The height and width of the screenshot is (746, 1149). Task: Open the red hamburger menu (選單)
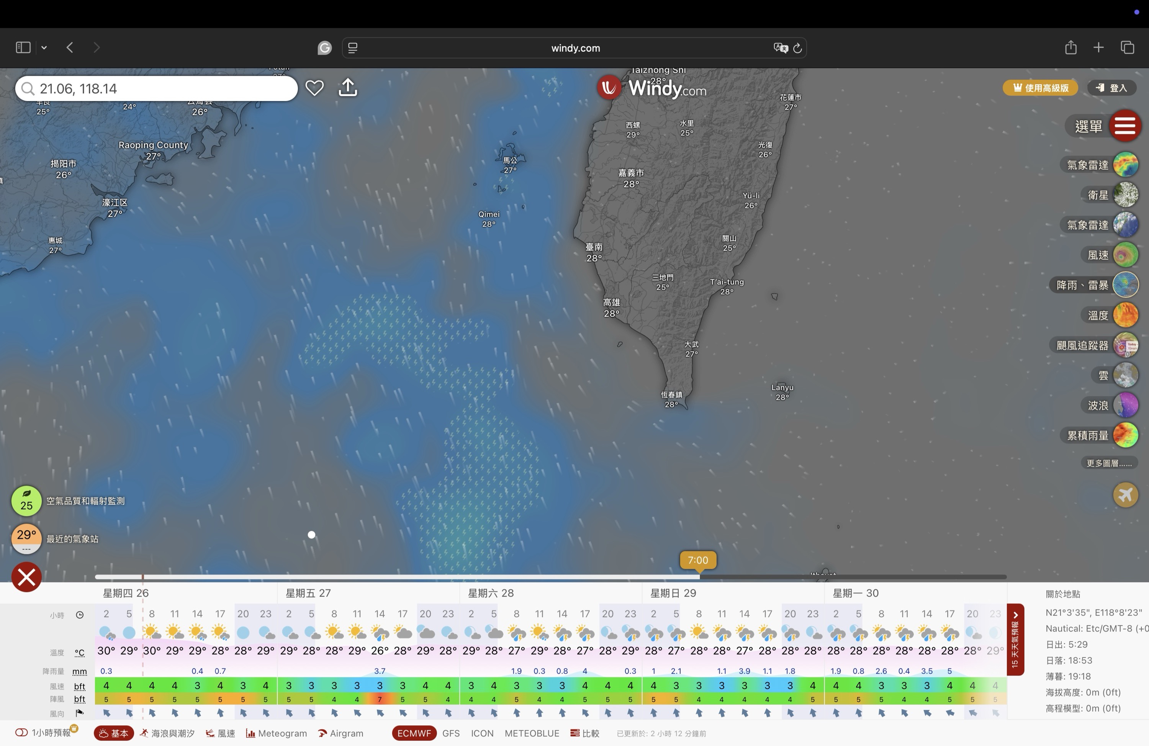coord(1125,126)
